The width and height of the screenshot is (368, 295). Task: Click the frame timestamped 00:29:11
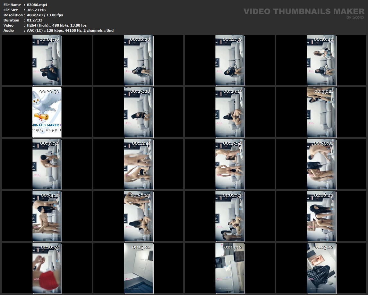pyautogui.click(x=230, y=112)
